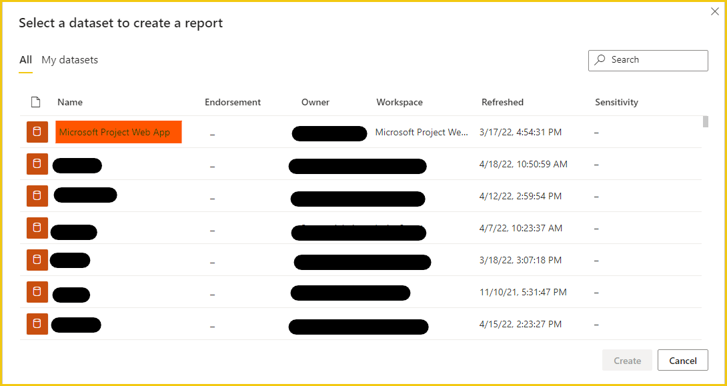The image size is (727, 386).
Task: Click refreshed time 3/17/22, 4:54:31 PM
Action: (x=521, y=132)
